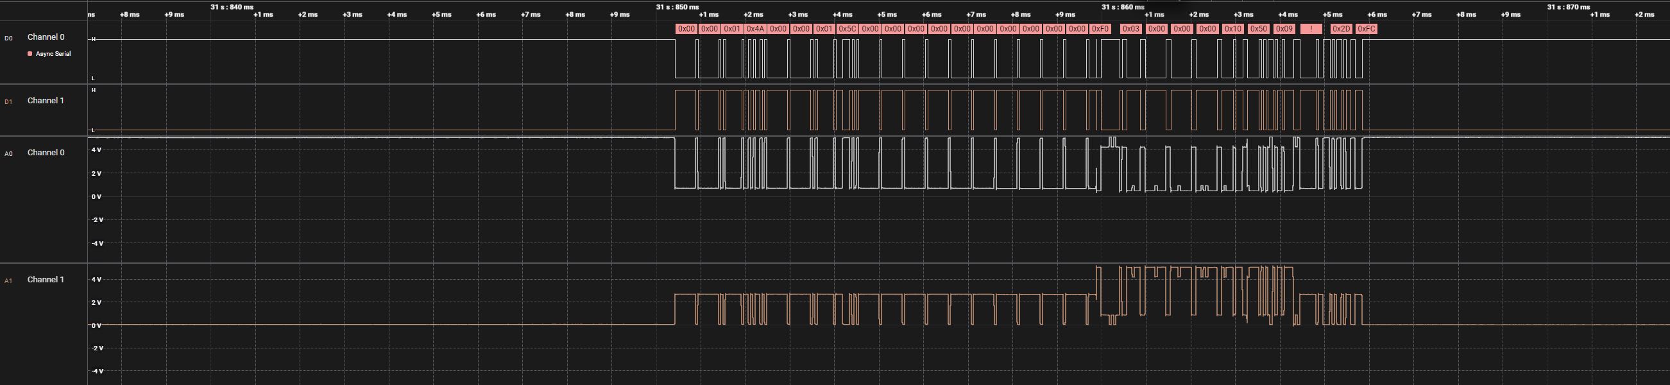Select the Async Serial analyzer label
The image size is (1670, 385).
[53, 54]
